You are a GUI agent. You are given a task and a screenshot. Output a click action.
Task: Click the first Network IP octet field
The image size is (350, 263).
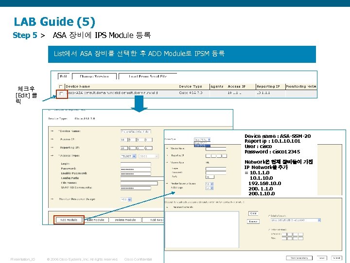[284, 234]
